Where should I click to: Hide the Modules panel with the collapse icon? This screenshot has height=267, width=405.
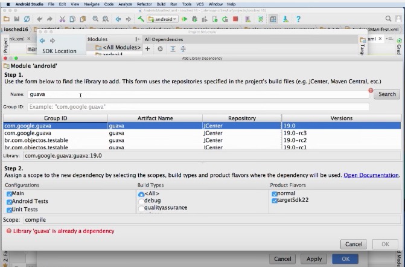(138, 39)
